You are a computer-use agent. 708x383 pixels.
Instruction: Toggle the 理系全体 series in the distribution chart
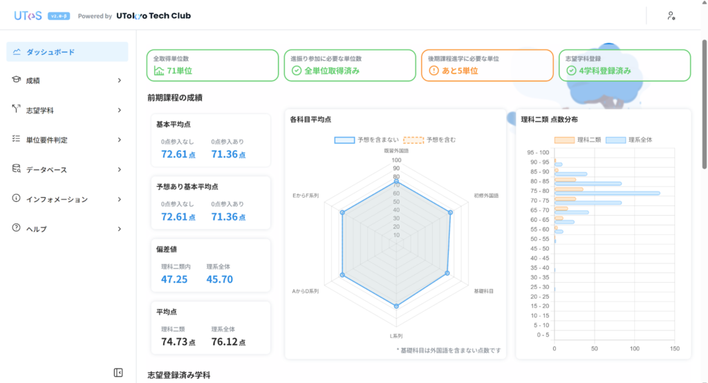(x=628, y=140)
